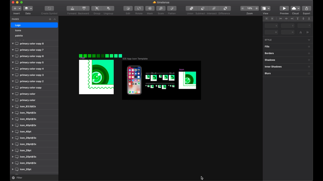Align layers to top edge
The height and width of the screenshot is (181, 323).
coord(297,19)
